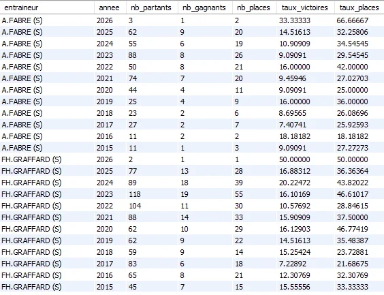Select the taux_places cell 66.66667

coord(359,20)
